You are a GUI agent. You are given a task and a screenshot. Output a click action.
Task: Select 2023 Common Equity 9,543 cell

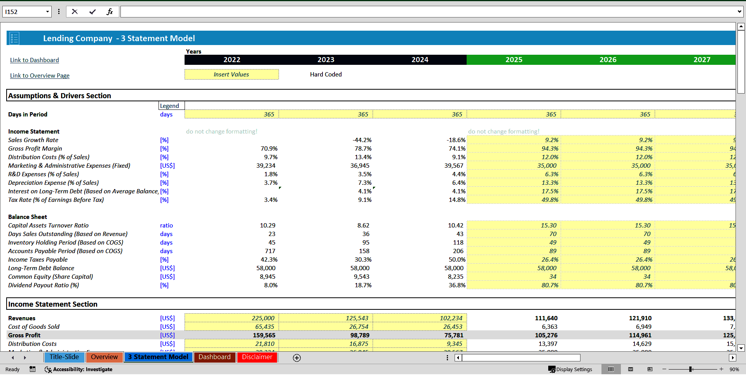point(326,277)
